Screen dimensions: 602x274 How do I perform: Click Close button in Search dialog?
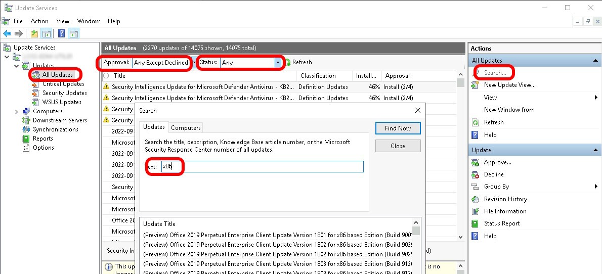(x=398, y=146)
